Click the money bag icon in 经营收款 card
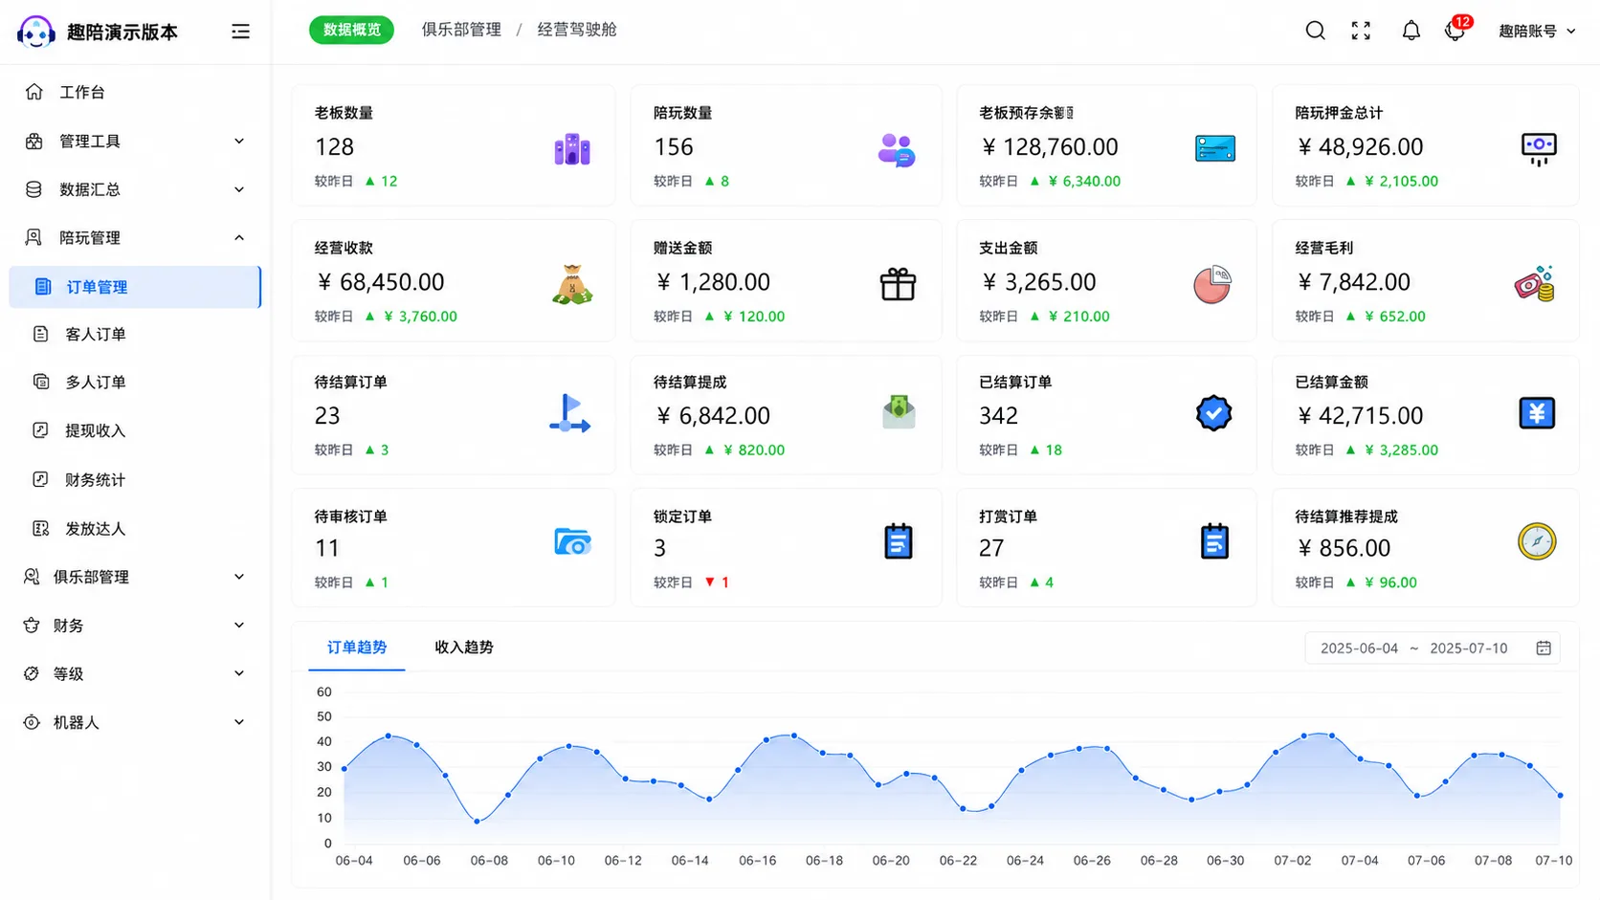Viewport: 1600px width, 900px height. click(572, 284)
